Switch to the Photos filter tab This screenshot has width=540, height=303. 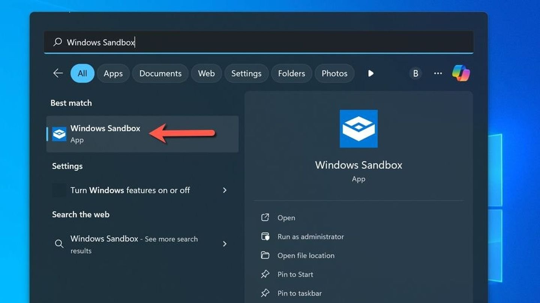point(334,73)
